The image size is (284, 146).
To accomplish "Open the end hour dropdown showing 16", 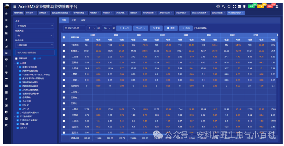I will 107,28.
